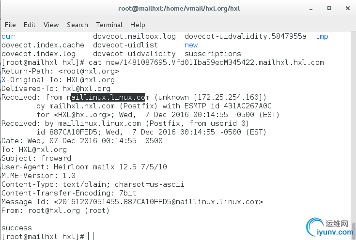
Task: Open the Help menu
Action: tap(138, 25)
